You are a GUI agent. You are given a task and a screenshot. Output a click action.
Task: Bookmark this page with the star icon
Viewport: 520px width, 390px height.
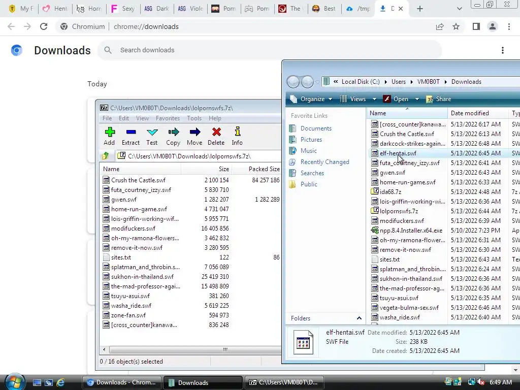456,26
